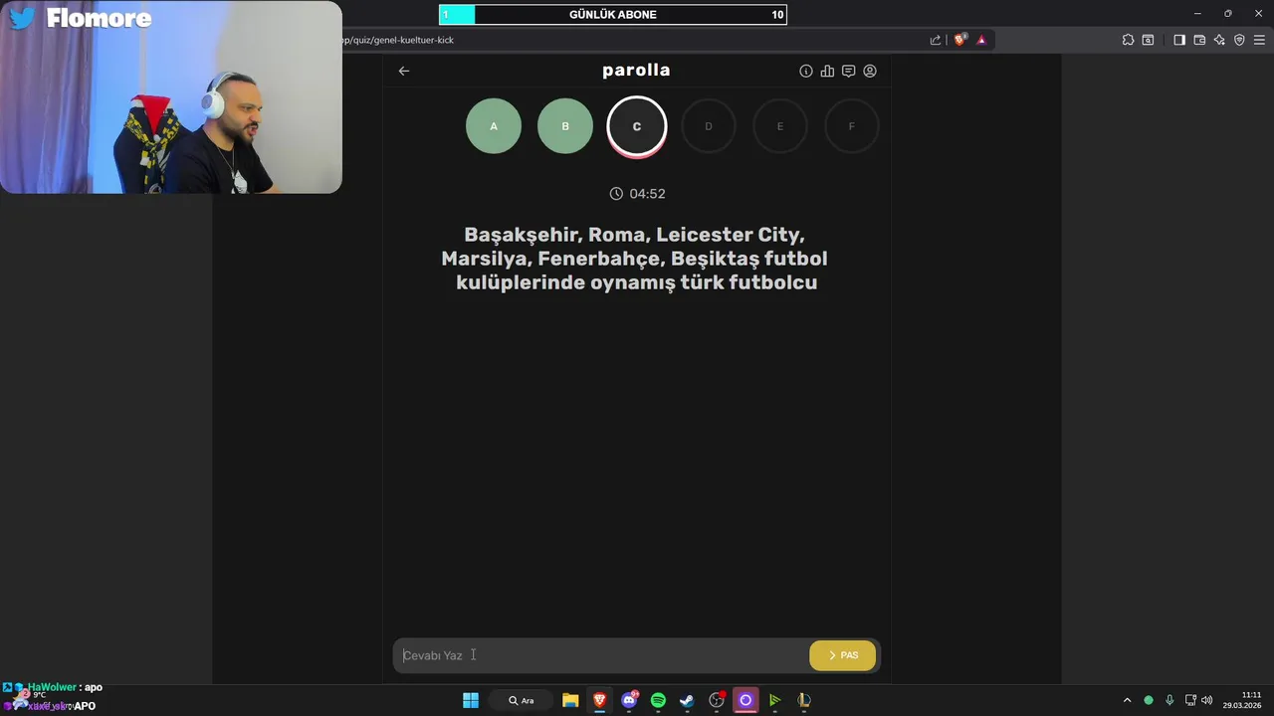Open League of Legends from taskbar
The width and height of the screenshot is (1274, 716).
[x=803, y=700]
